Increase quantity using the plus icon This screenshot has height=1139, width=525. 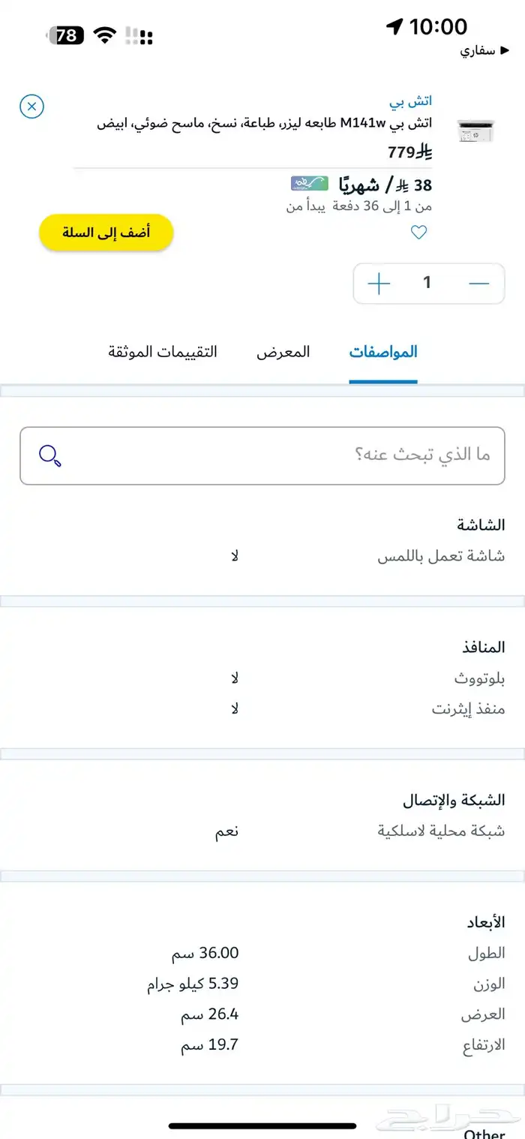(x=379, y=283)
